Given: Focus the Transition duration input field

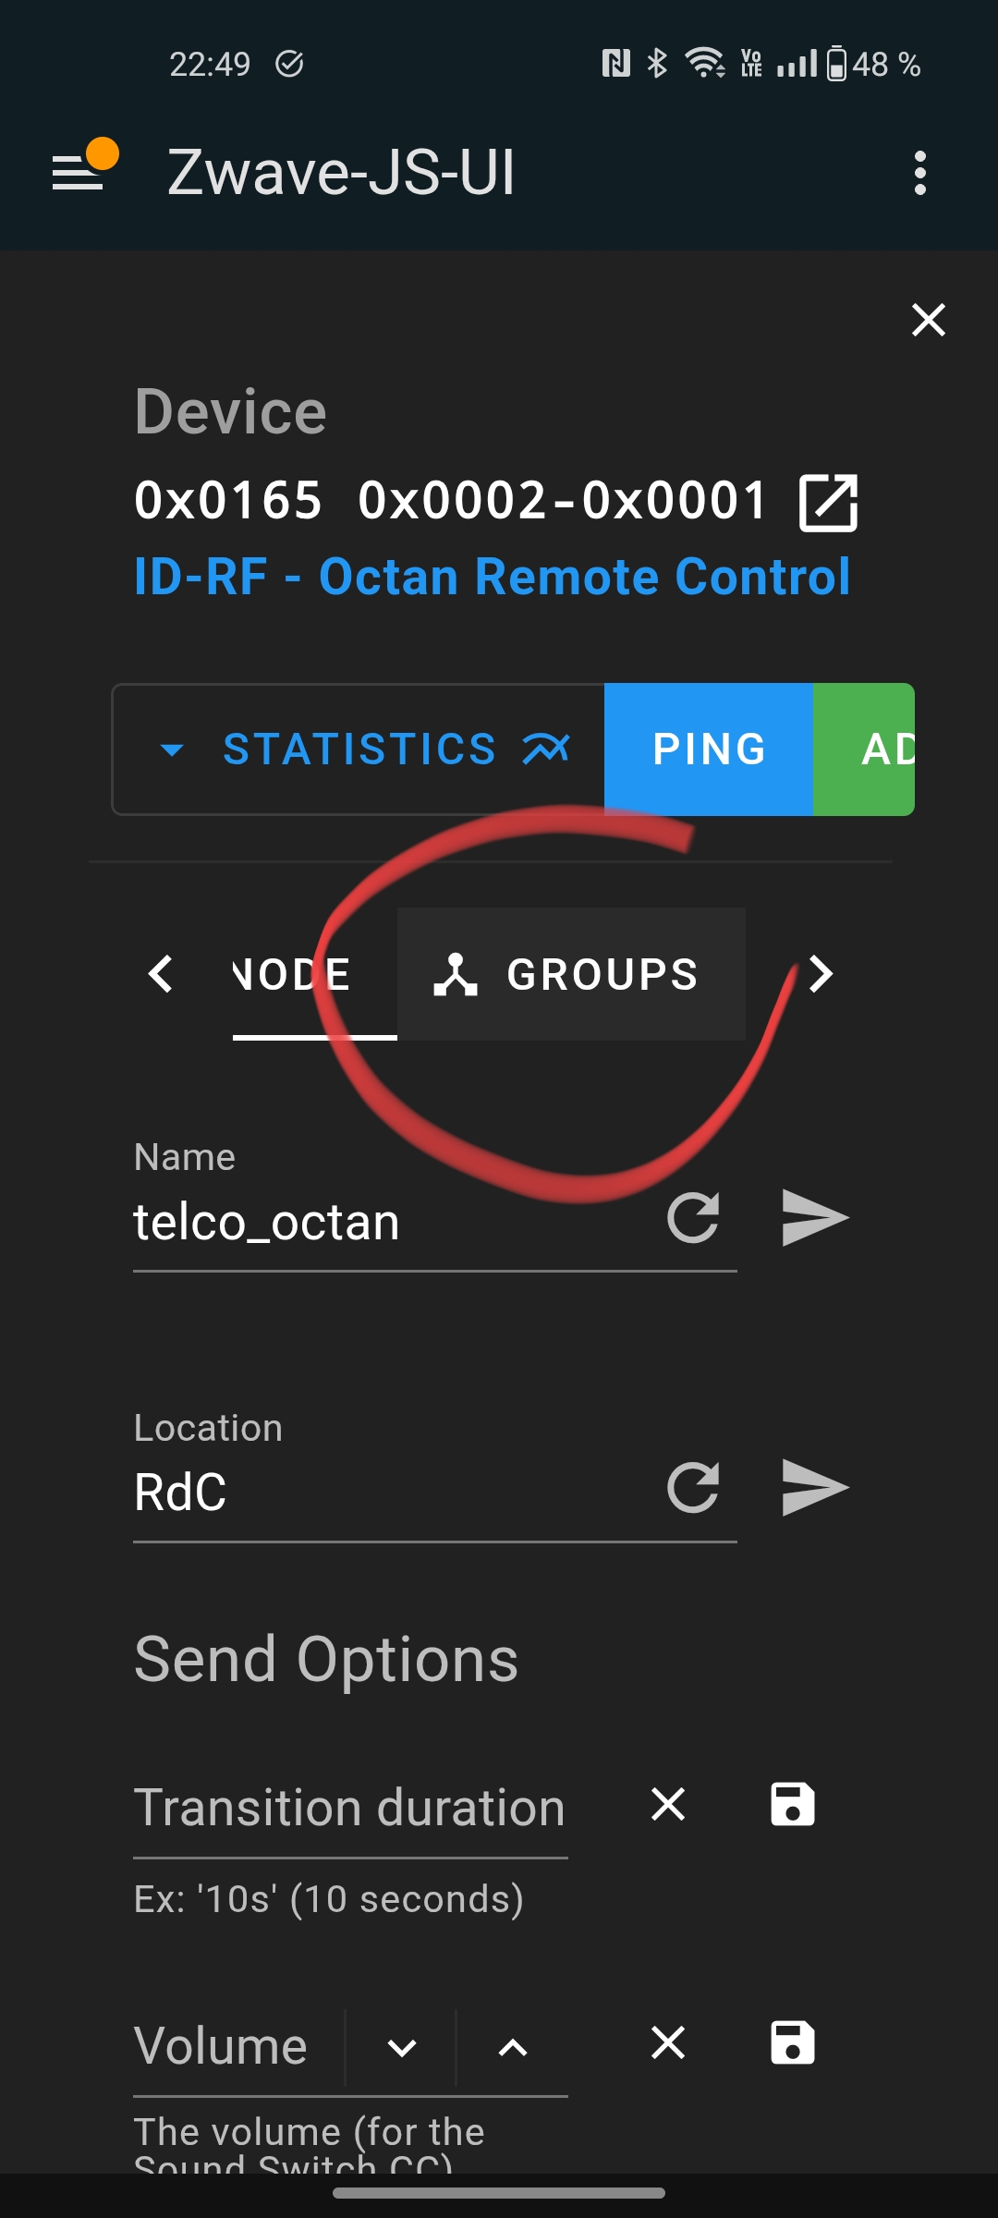Looking at the screenshot, I should (349, 1808).
